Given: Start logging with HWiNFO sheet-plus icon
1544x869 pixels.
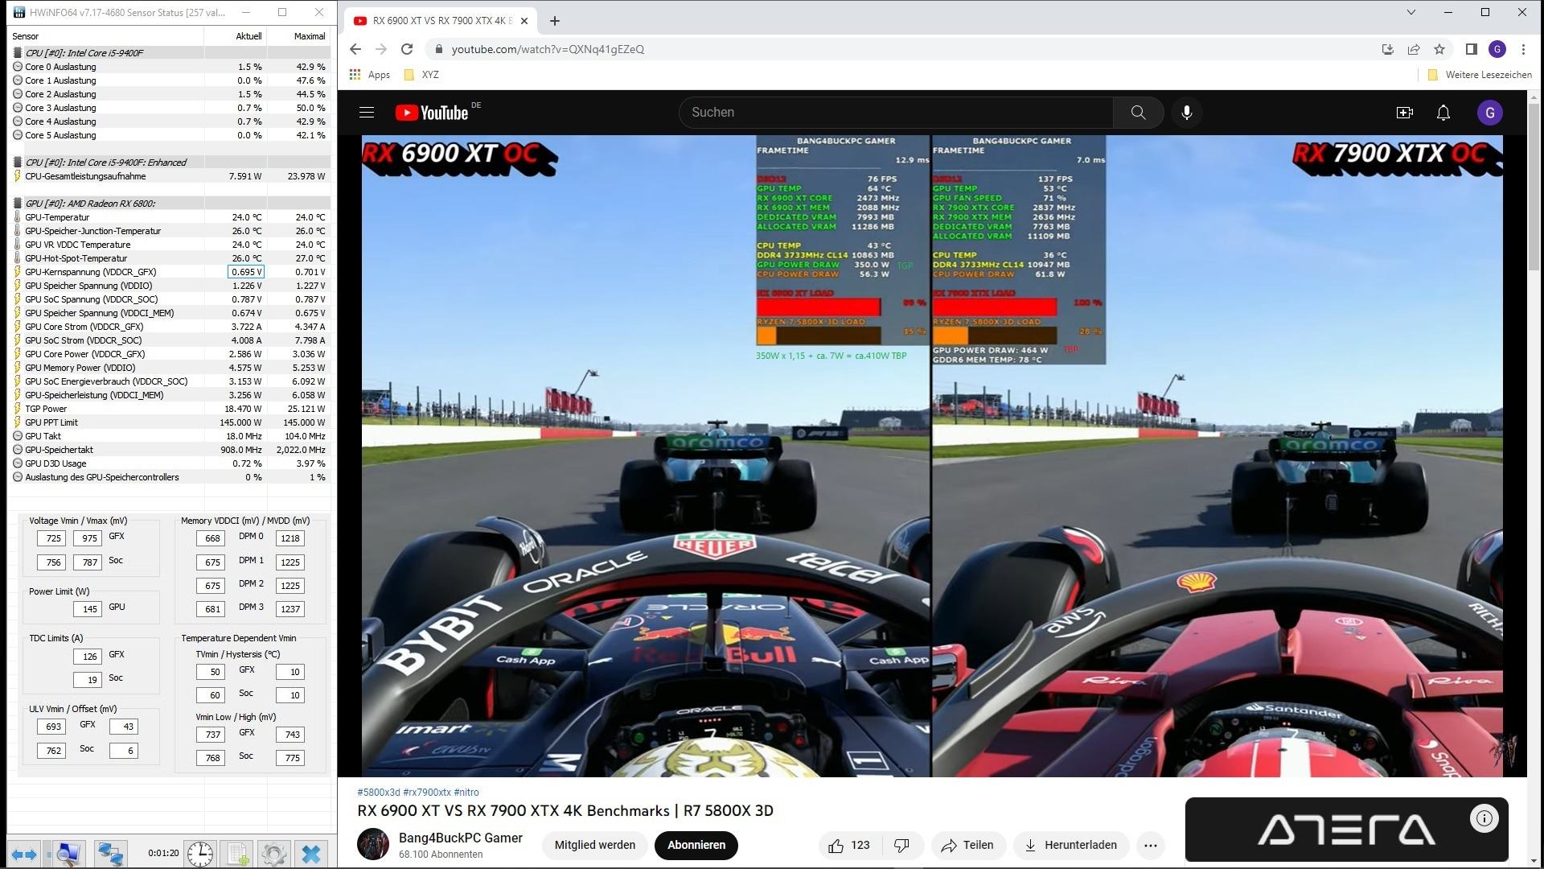Looking at the screenshot, I should click(237, 854).
